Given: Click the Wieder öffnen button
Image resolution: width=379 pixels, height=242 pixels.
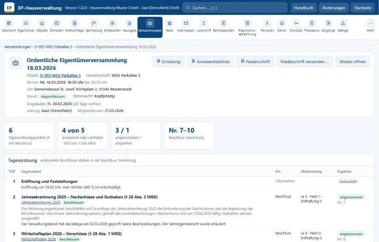Looking at the screenshot, I should click(353, 62).
